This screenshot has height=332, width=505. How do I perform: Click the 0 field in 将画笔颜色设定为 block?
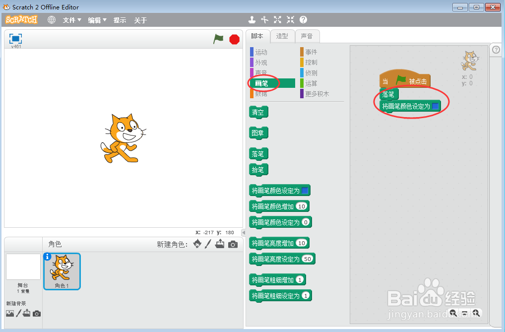[306, 222]
